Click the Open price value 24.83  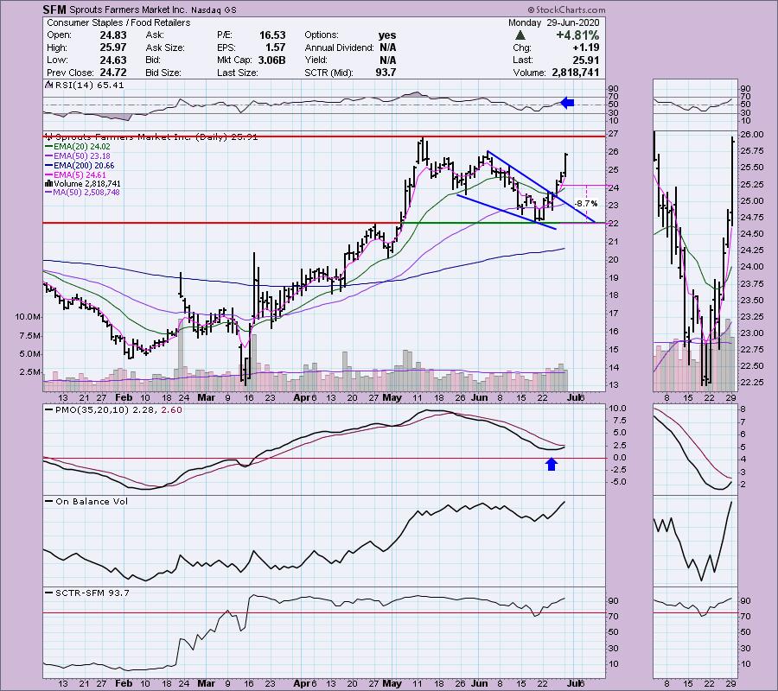(113, 35)
